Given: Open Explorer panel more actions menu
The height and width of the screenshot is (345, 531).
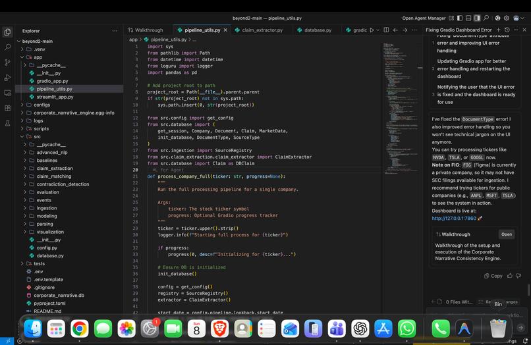Looking at the screenshot, I should [115, 31].
